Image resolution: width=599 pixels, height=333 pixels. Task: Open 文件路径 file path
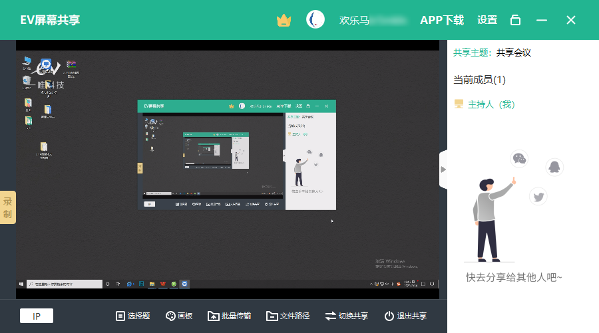point(288,316)
